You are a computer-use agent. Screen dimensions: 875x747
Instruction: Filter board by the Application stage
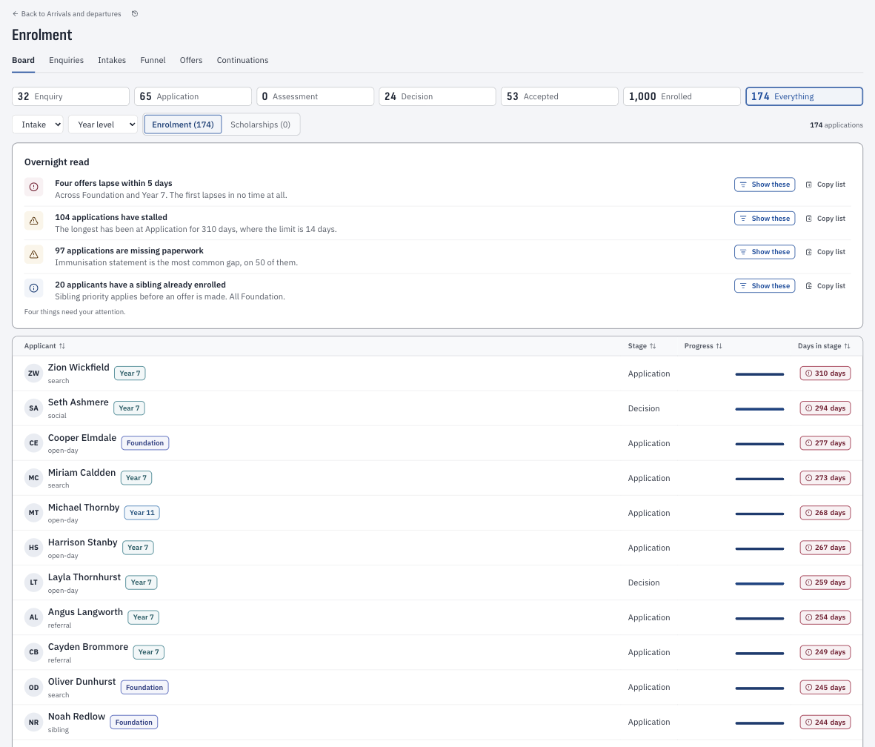(x=193, y=96)
